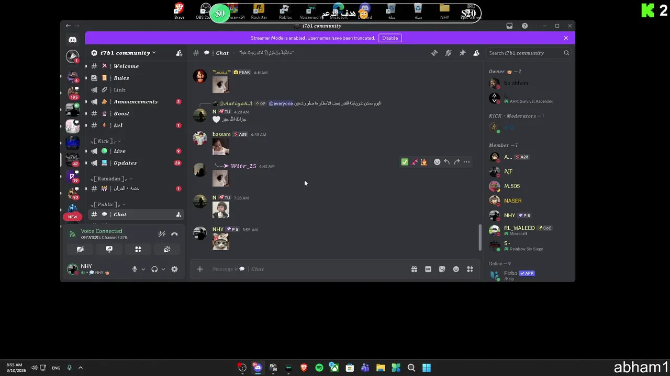Click the invite icon on Chat channel

pyautogui.click(x=178, y=215)
